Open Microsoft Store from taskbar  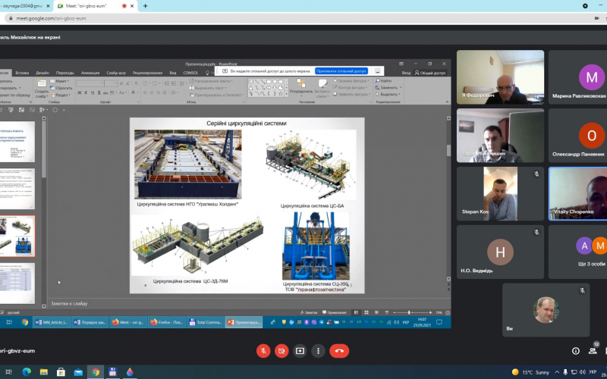[61, 372]
